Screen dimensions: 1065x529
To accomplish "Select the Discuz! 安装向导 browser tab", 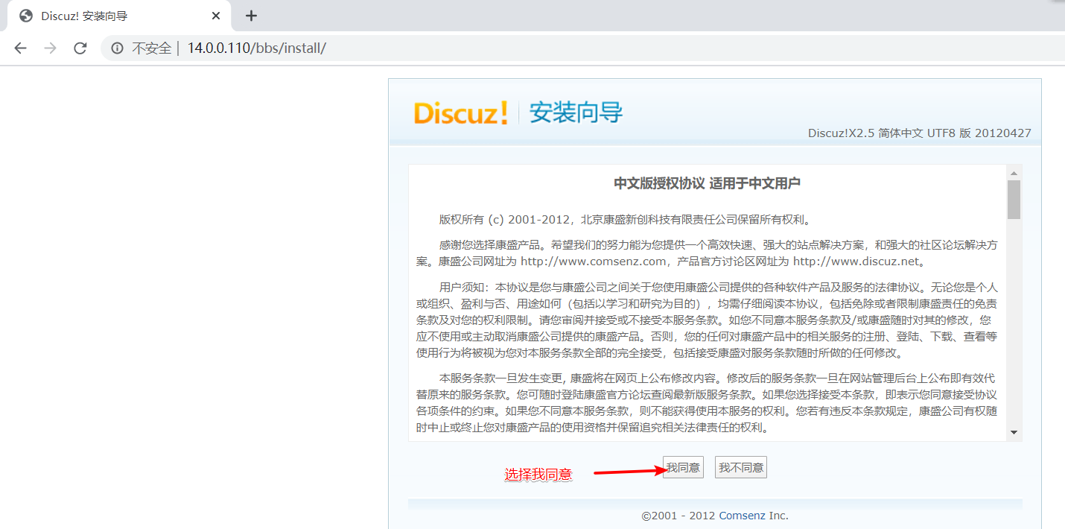I will click(118, 16).
